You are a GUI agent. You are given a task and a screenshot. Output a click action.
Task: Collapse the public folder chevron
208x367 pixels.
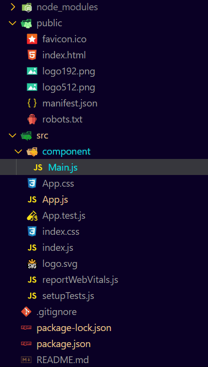coord(13,23)
